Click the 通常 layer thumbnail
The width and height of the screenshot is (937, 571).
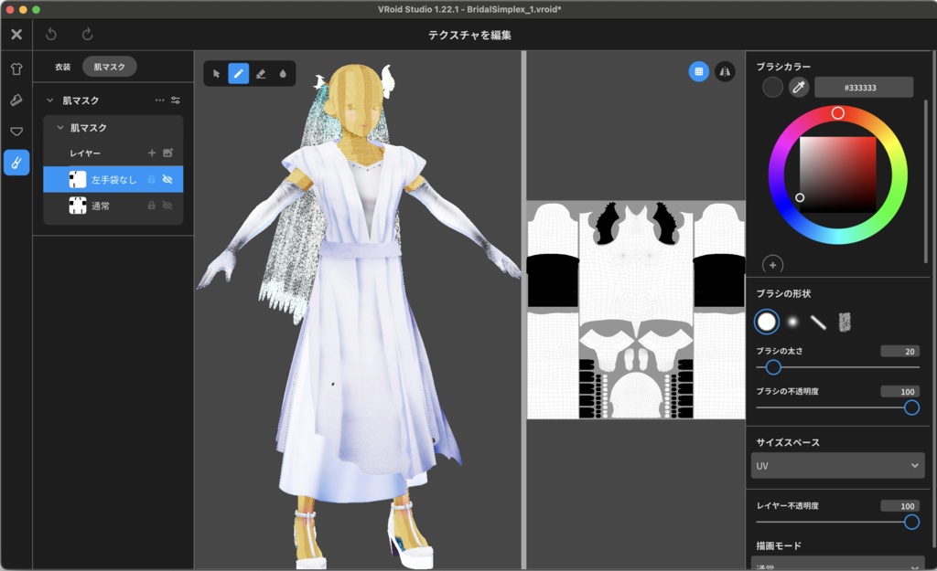tap(78, 206)
